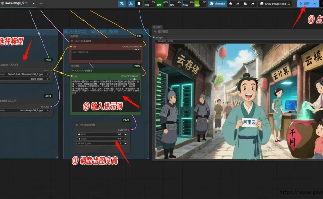Decrease width with left arrow
The height and width of the screenshot is (199, 323).
(79, 134)
